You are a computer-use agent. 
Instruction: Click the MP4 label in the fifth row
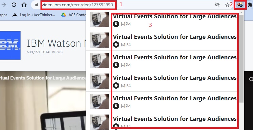pyautogui.click(x=126, y=106)
